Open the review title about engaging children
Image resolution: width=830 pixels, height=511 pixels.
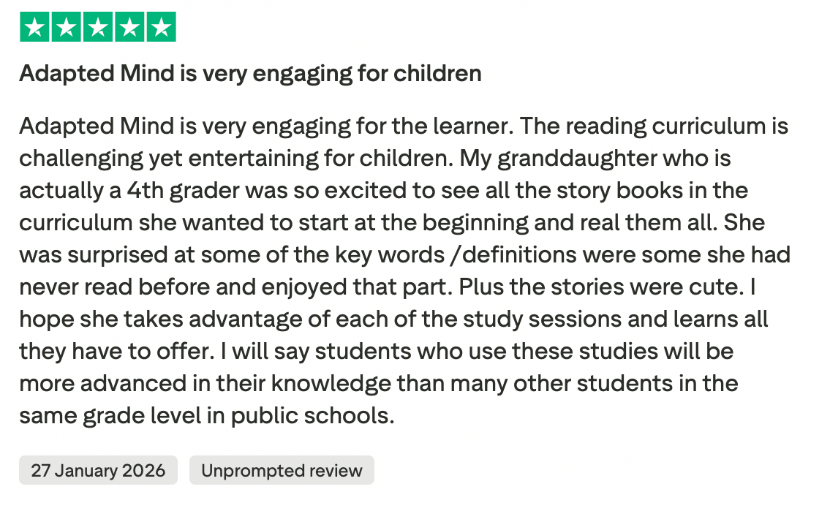[x=250, y=73]
